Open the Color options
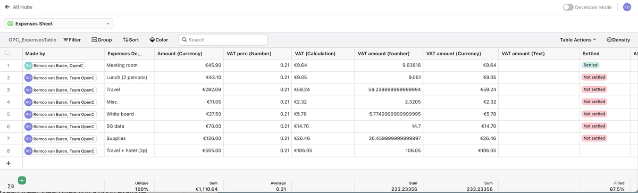The image size is (638, 193). (x=159, y=40)
